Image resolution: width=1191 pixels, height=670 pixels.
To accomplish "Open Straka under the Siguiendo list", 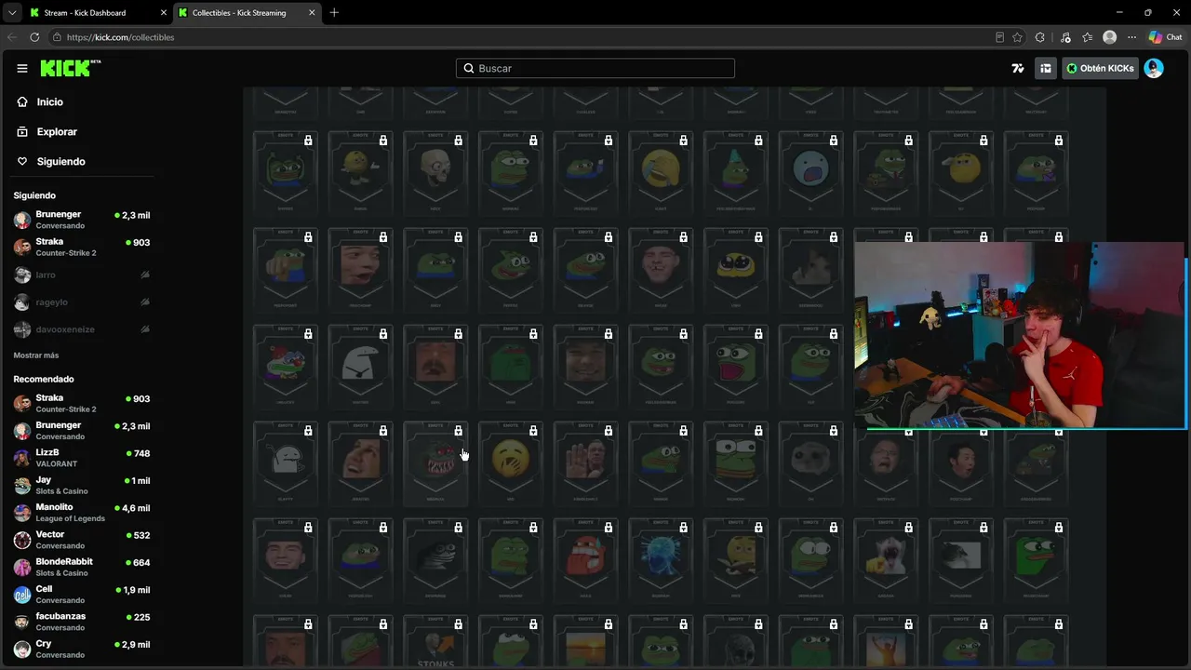I will [x=82, y=248].
